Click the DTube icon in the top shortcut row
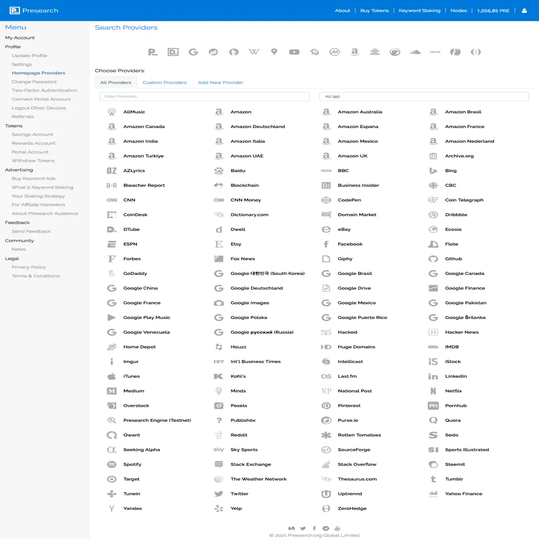 [173, 52]
